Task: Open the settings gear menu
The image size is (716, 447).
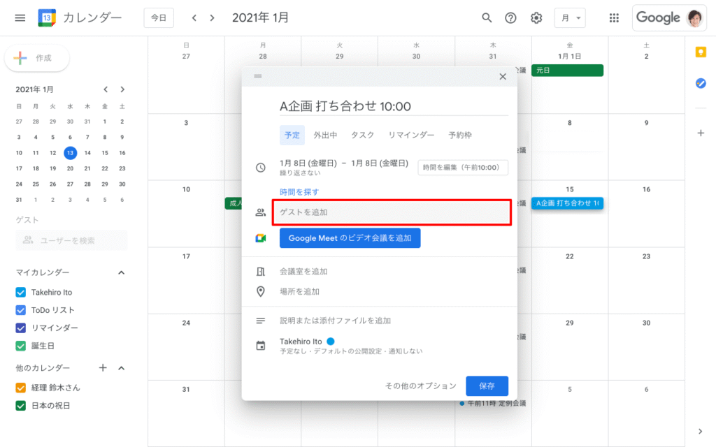Action: [536, 17]
